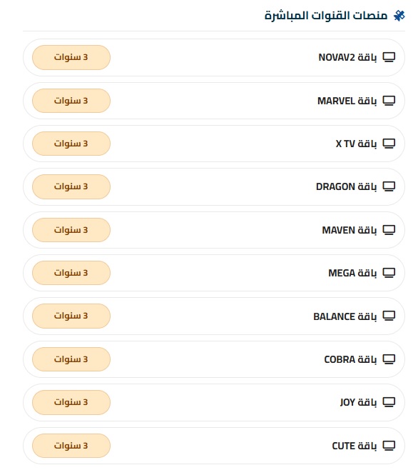Click the TV icon next to MAVEN package
Image resolution: width=418 pixels, height=470 pixels.
tap(389, 230)
